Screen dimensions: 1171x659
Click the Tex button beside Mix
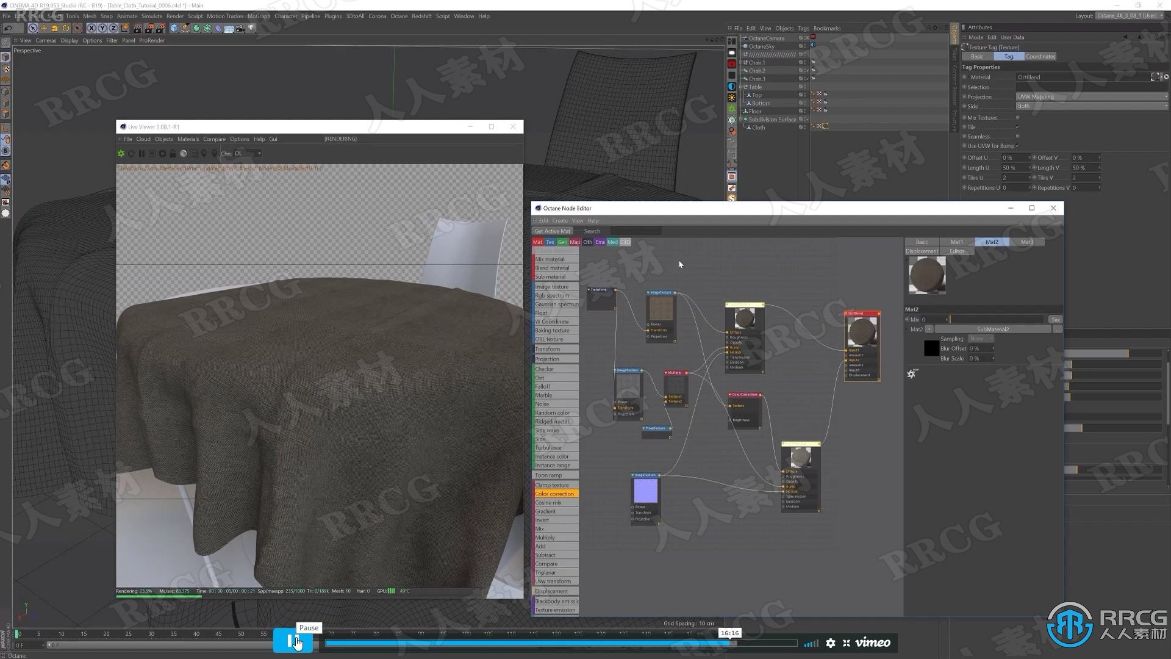click(1055, 320)
